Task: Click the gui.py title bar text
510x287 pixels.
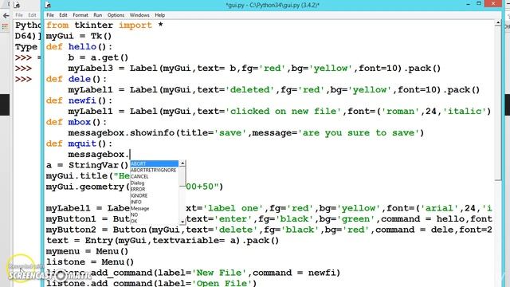Action: coord(273,5)
